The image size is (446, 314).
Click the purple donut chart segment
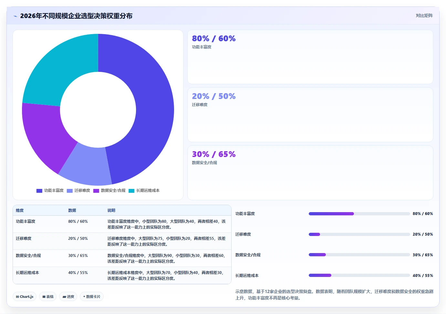click(x=45, y=135)
